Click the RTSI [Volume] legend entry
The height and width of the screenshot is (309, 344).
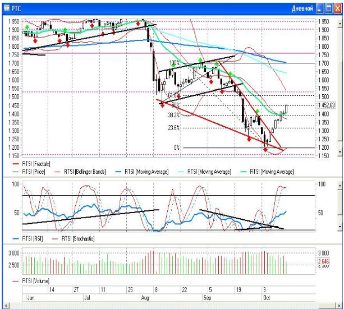(x=31, y=281)
